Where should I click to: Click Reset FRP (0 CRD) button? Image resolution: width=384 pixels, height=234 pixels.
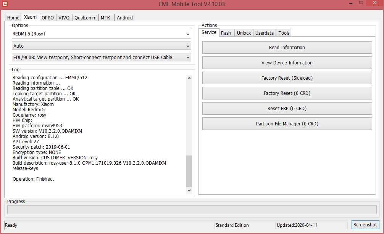click(x=287, y=108)
